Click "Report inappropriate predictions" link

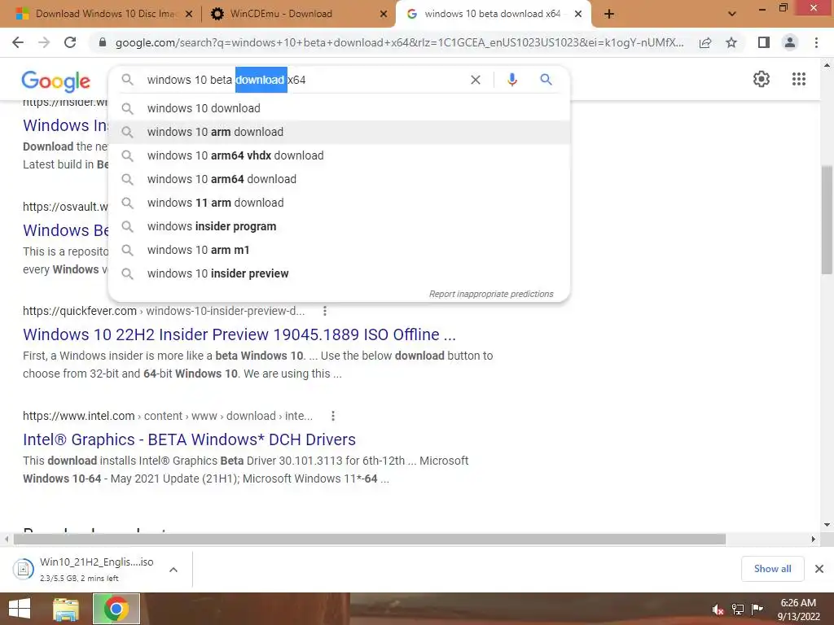(491, 294)
